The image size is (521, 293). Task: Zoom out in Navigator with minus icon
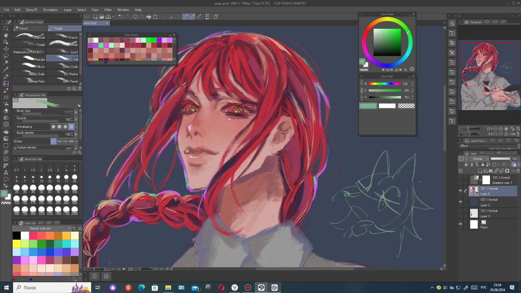click(x=495, y=128)
